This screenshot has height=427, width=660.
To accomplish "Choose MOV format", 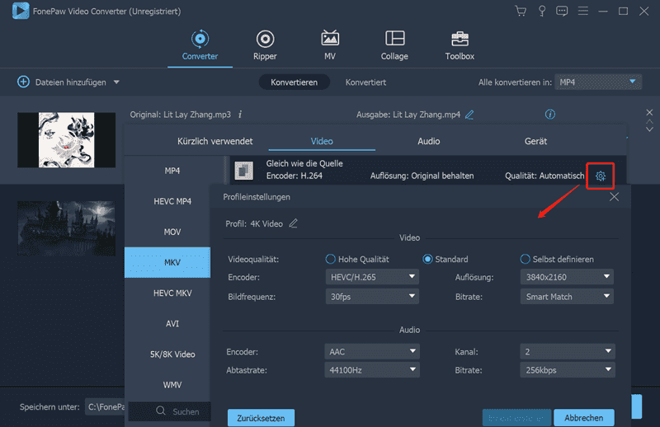I will click(x=172, y=232).
